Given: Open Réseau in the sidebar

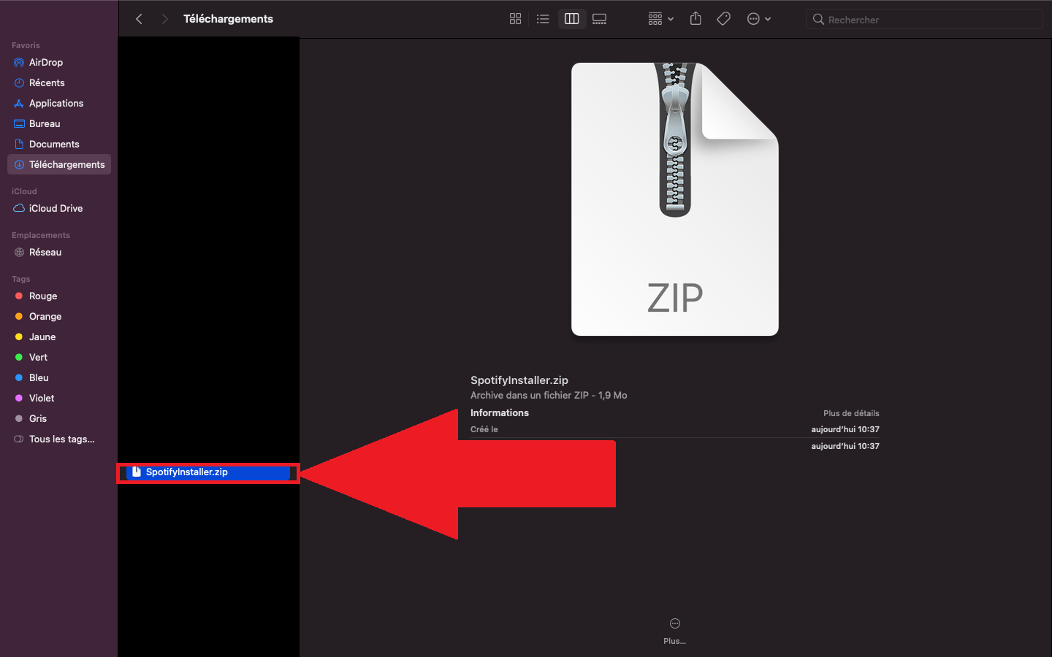Looking at the screenshot, I should 58,252.
